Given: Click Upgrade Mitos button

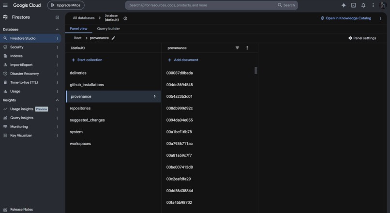Looking at the screenshot, I should 66,5.
